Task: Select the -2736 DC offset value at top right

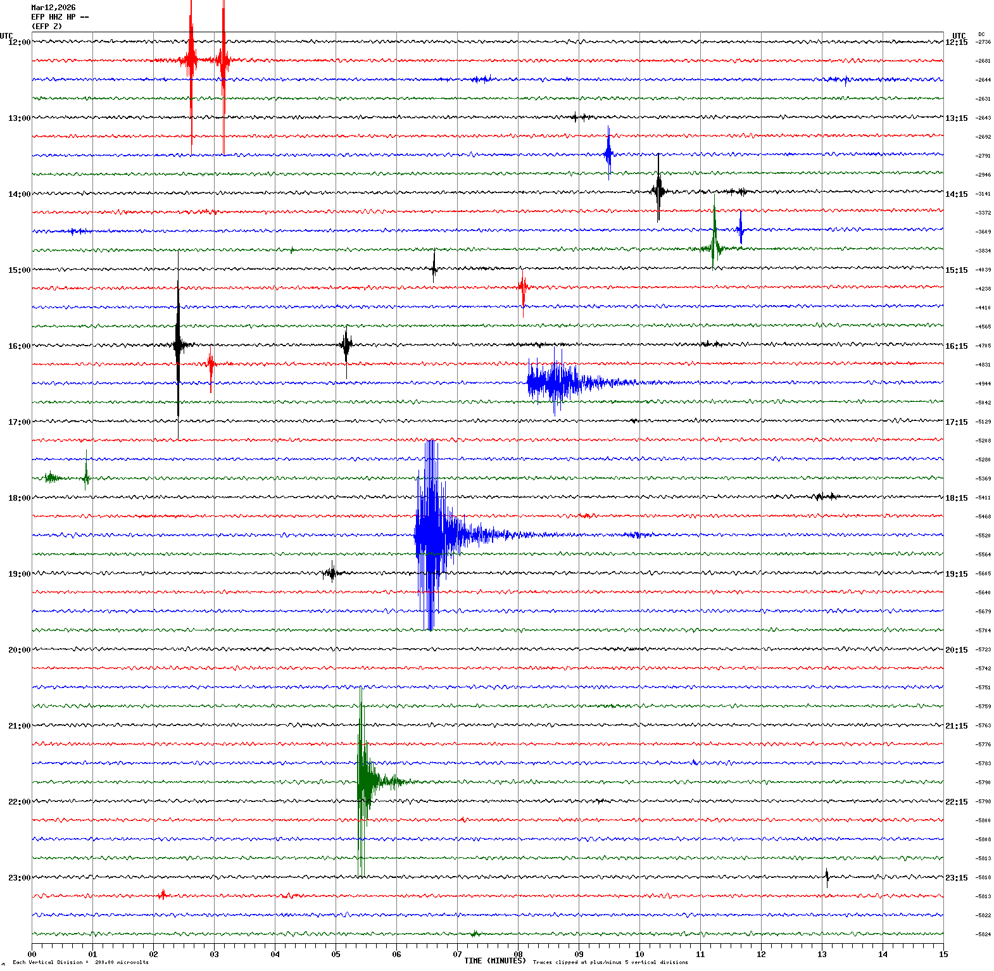Action: 983,42
